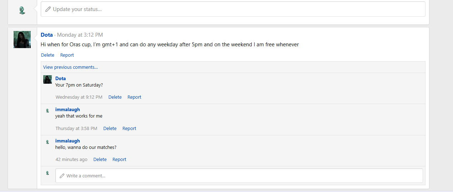The width and height of the screenshot is (453, 192).
Task: Click the 'Monday at 3:12 PM' post timestamp
Action: click(x=80, y=35)
